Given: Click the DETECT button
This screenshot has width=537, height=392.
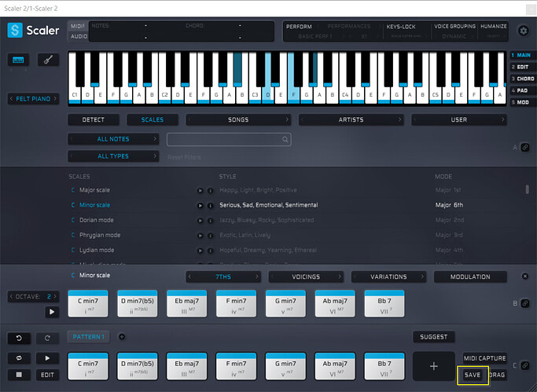Looking at the screenshot, I should point(94,119).
